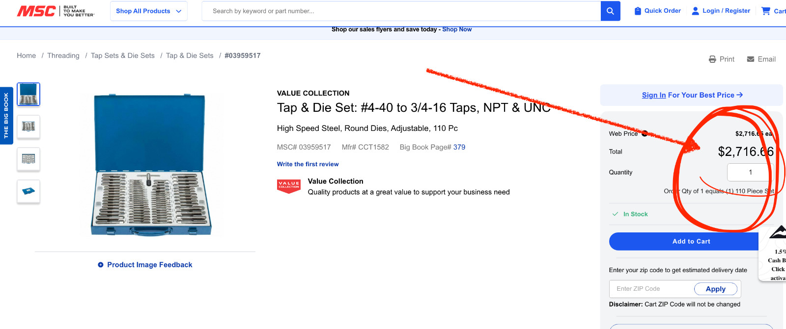Click the MSC# 03959517 text
Screen dimensions: 786x329
(x=304, y=147)
